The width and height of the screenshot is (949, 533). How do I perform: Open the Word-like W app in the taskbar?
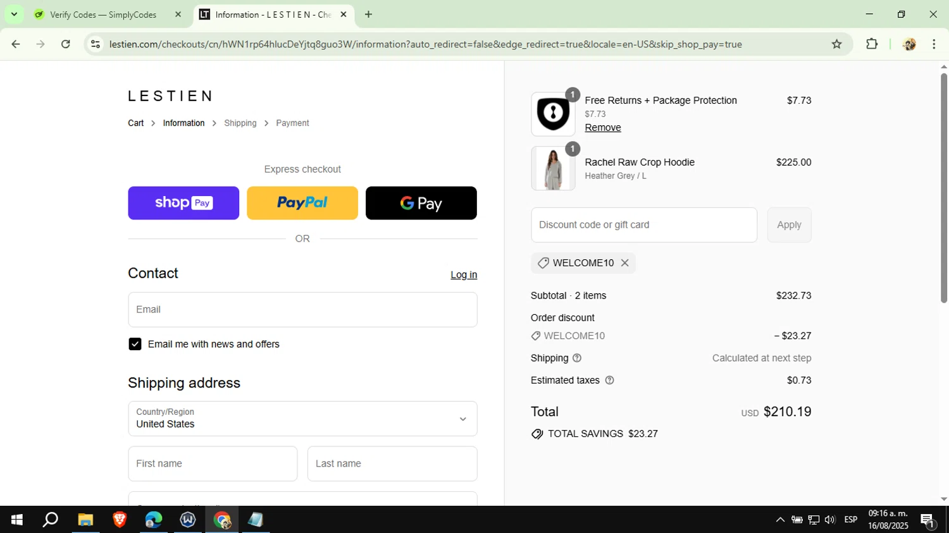coord(188,520)
